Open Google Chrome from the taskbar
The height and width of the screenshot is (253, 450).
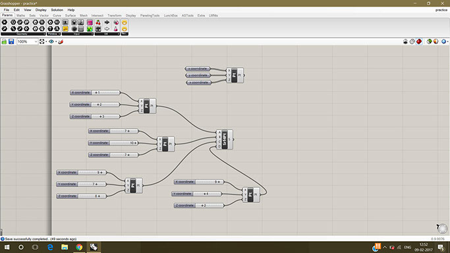tap(79, 247)
